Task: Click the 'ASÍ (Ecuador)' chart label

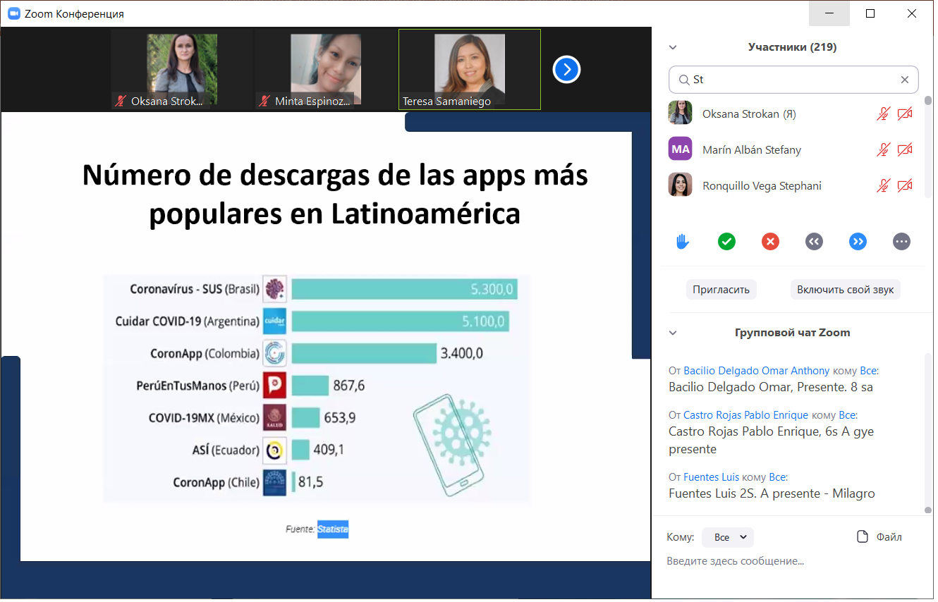Action: coord(227,450)
